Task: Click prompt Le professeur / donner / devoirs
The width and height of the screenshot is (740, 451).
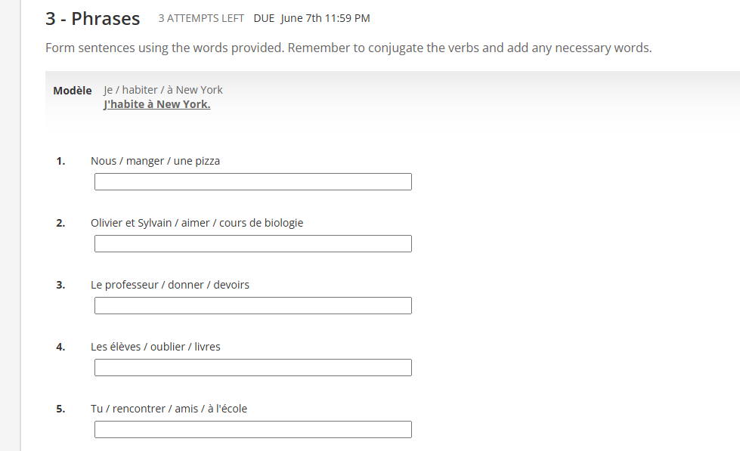Action: (169, 284)
